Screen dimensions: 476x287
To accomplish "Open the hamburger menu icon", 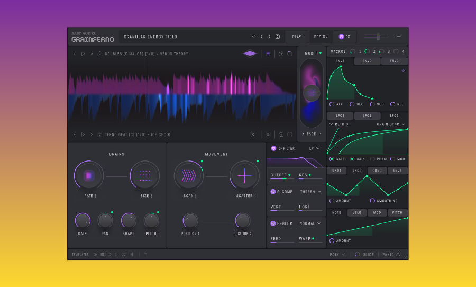I will coord(399,37).
